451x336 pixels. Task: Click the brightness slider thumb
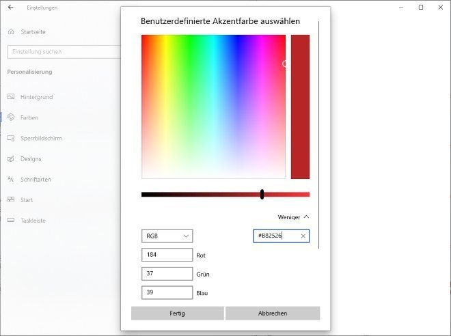[262, 195]
